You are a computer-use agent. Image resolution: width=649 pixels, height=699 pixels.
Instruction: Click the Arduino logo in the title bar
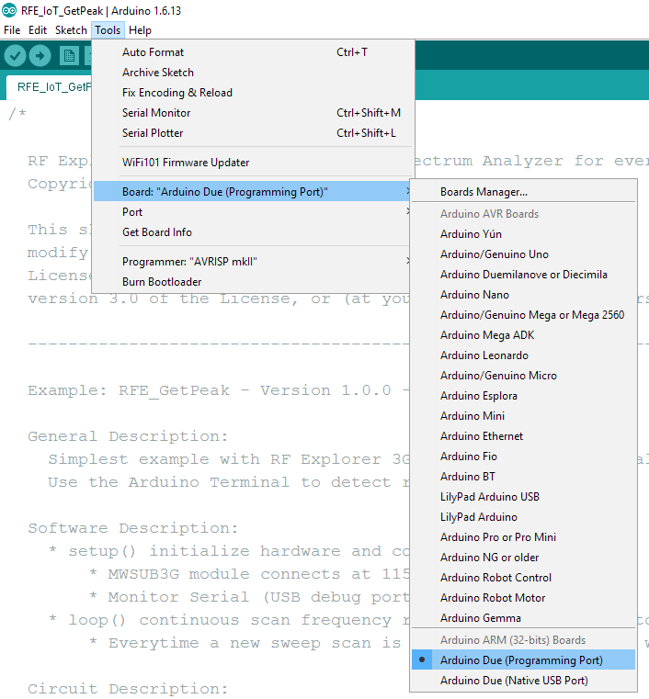pos(9,10)
